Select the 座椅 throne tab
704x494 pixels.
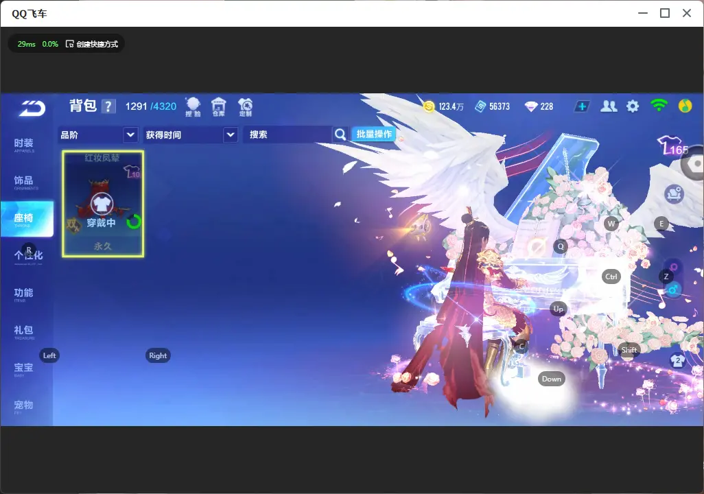tap(27, 219)
